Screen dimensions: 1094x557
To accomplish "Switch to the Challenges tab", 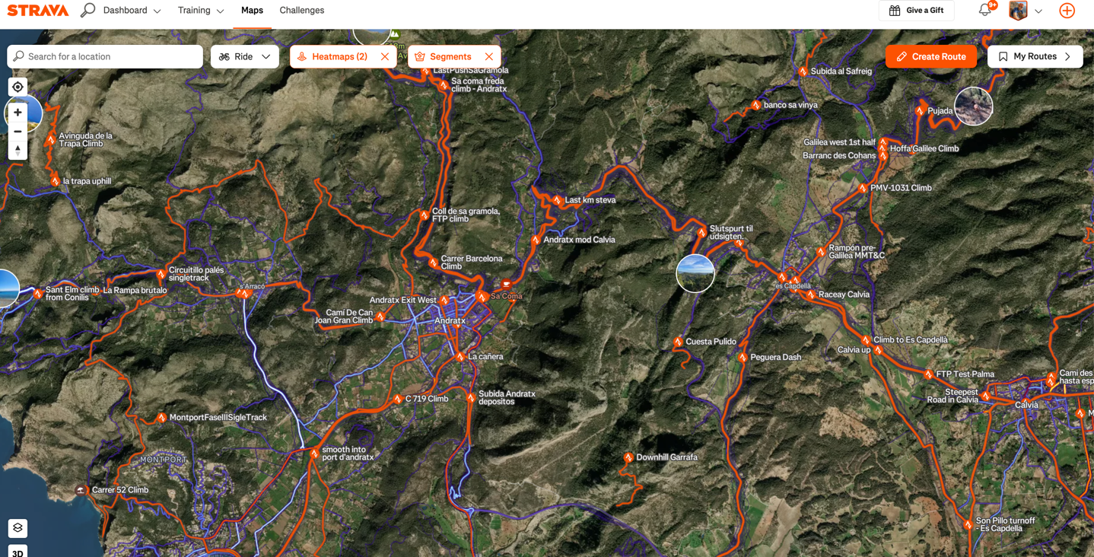I will tap(301, 11).
